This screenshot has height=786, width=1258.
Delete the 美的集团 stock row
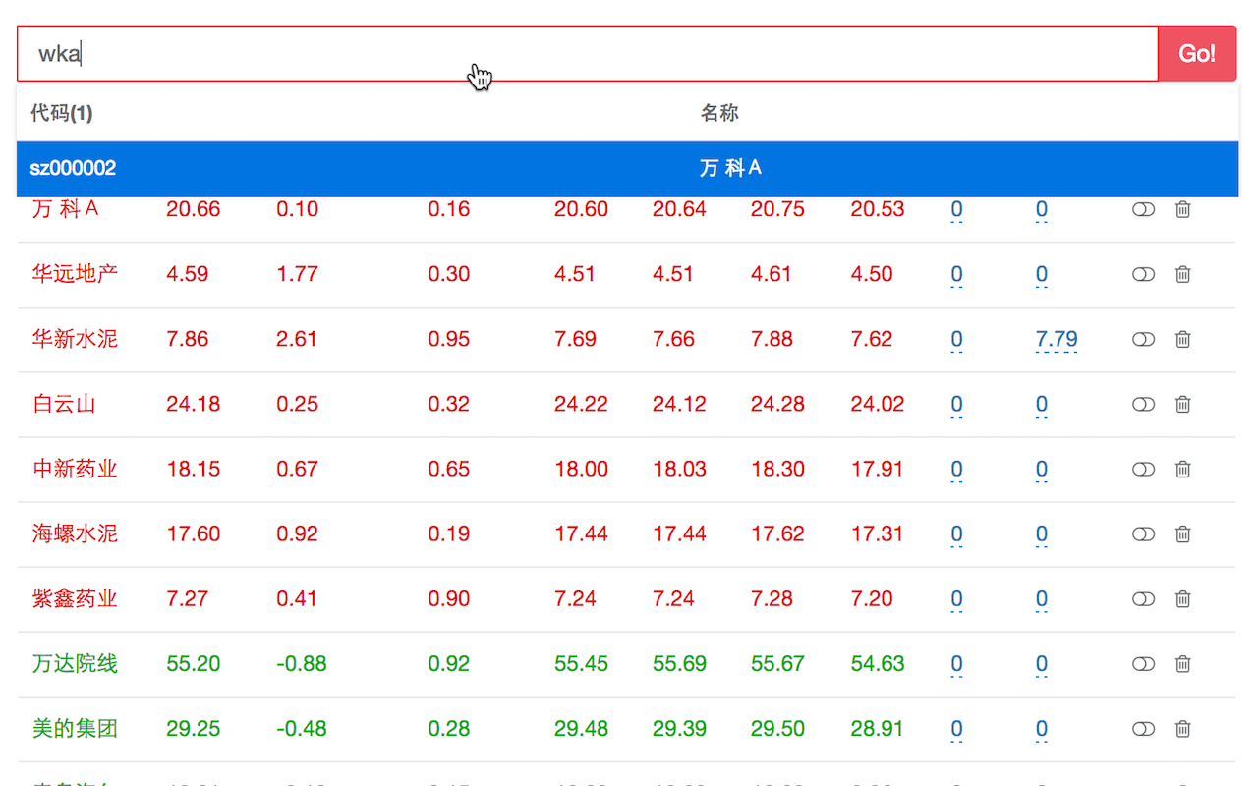[x=1183, y=728]
